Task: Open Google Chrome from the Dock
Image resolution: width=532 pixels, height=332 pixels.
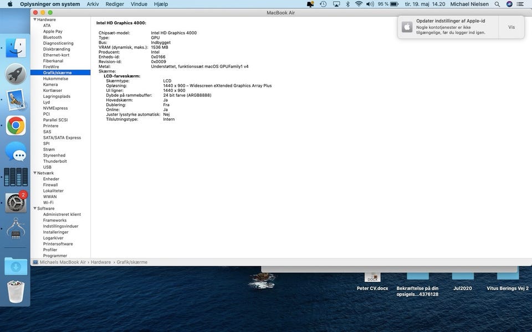Action: (16, 126)
